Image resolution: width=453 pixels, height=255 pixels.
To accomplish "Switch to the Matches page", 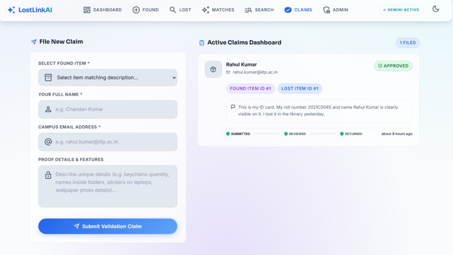I will 218,10.
